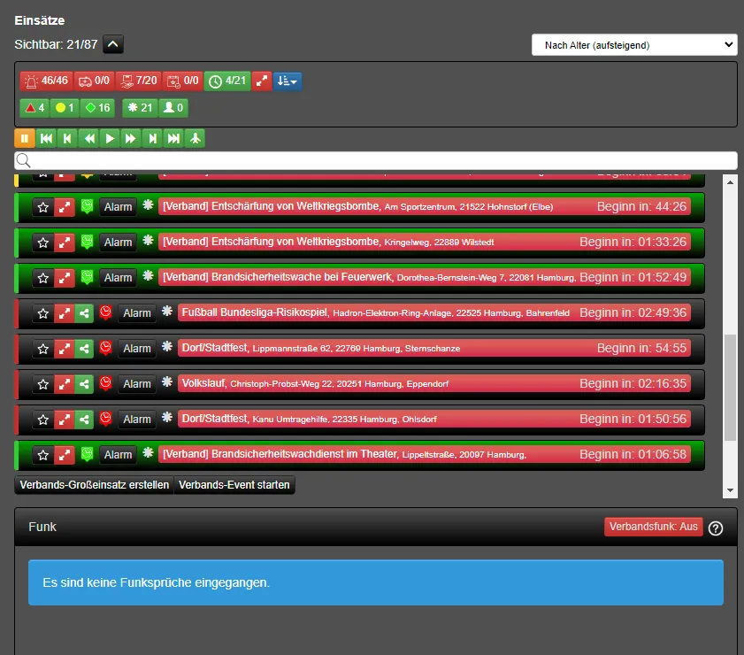
Task: Click the yellow circle status filter
Action: 65,108
